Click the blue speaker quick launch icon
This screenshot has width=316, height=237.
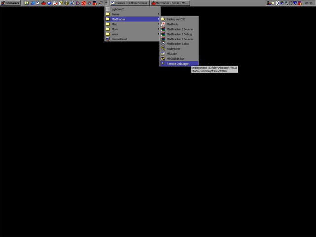coord(72,3)
